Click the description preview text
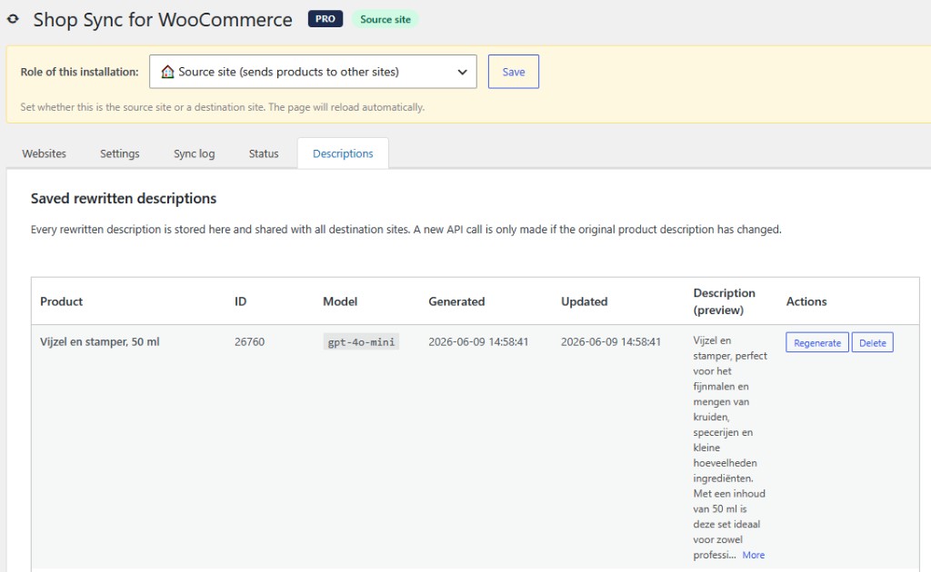 pyautogui.click(x=729, y=448)
